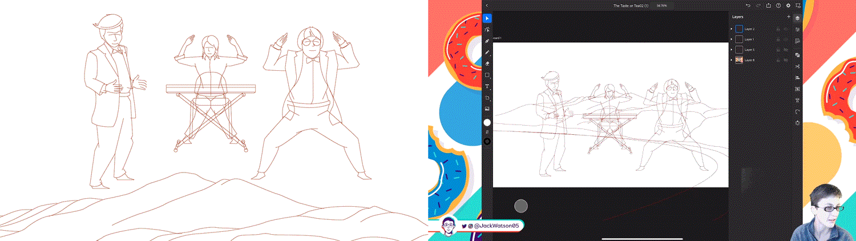Image resolution: width=856 pixels, height=241 pixels.
Task: Open the white Fill color swatch
Action: point(487,122)
